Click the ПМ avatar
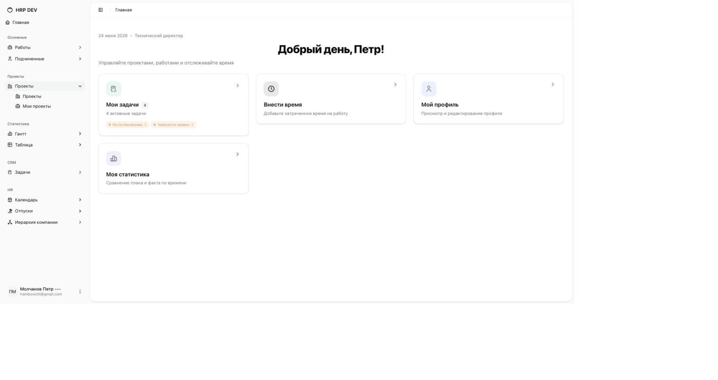718x380 pixels. (x=12, y=291)
